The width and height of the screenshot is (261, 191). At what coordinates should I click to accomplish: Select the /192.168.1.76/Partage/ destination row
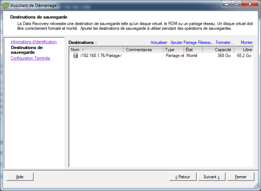tap(161, 56)
